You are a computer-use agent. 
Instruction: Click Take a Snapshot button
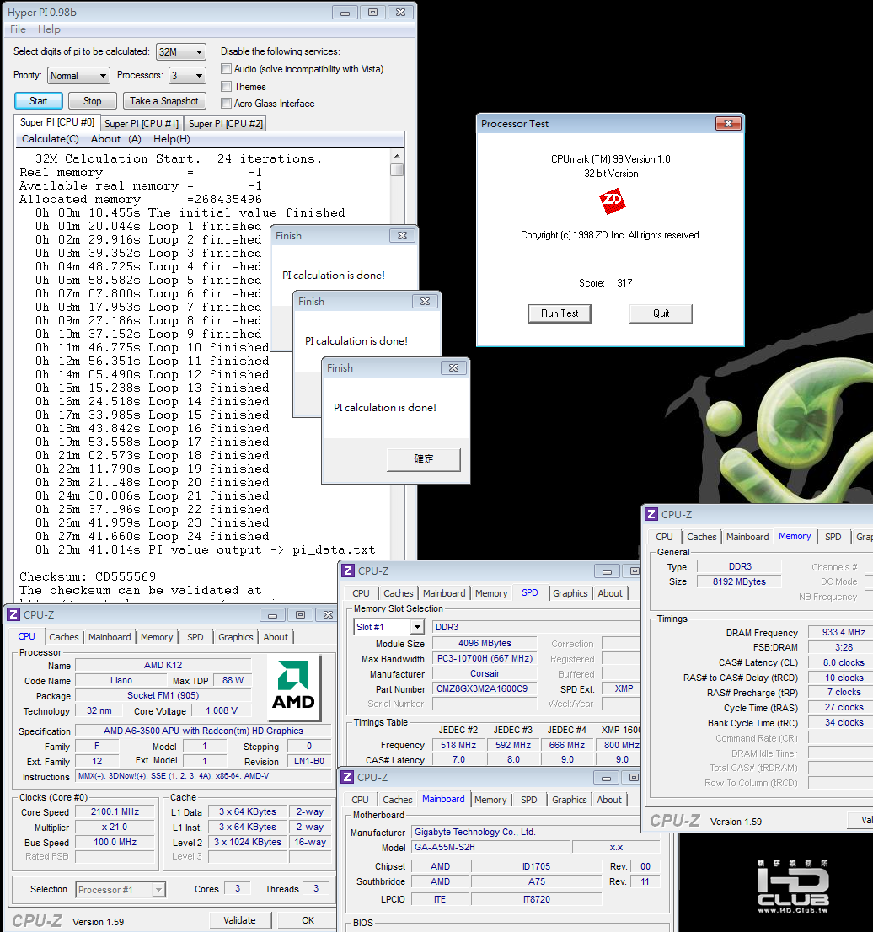tap(164, 100)
